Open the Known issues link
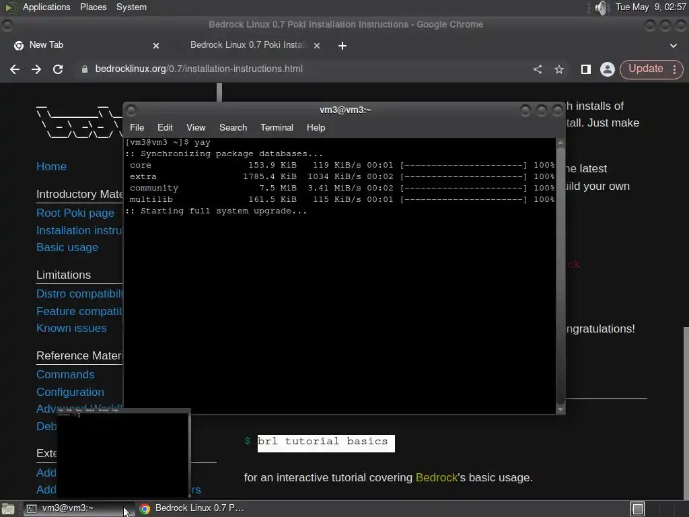 (71, 329)
